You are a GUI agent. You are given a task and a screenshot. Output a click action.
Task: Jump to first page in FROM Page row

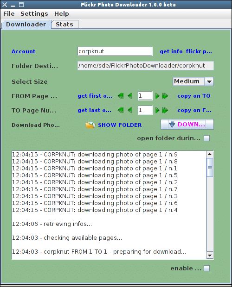pos(121,96)
